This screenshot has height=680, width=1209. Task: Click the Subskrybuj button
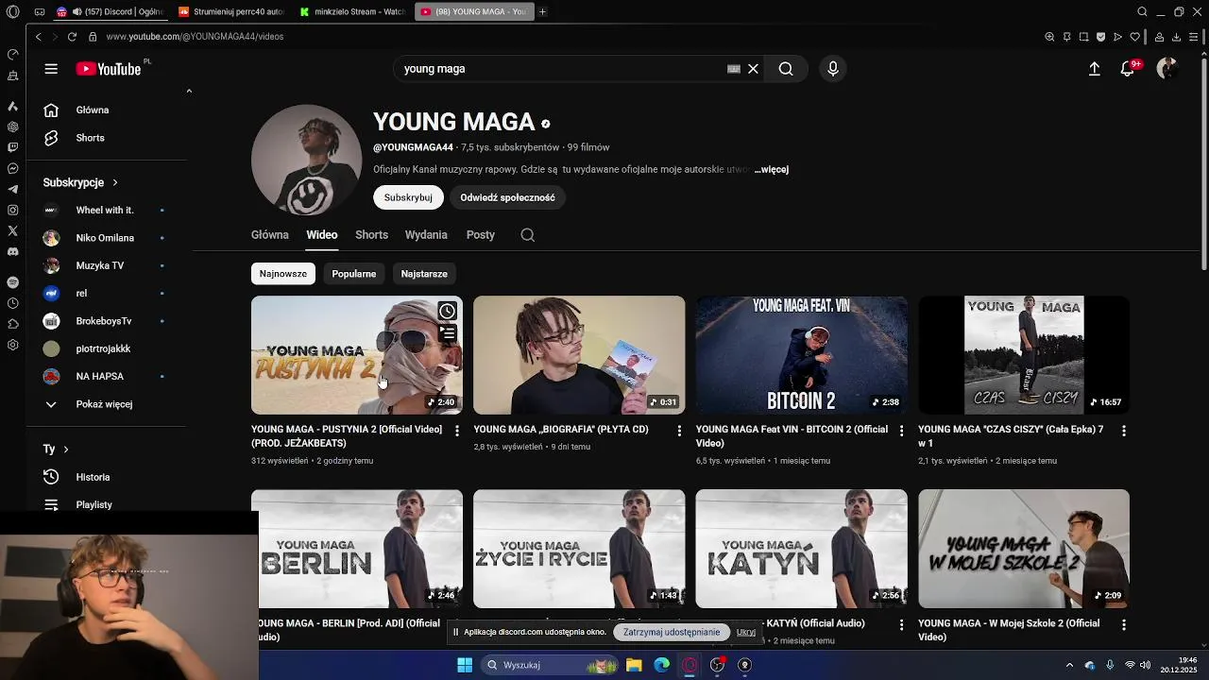408,197
